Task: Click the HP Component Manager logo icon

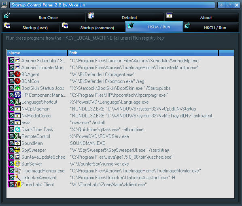Action: coord(17,95)
